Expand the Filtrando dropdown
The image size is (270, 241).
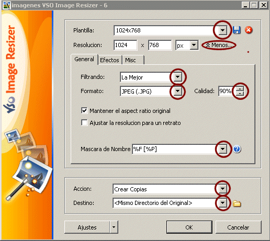point(177,77)
